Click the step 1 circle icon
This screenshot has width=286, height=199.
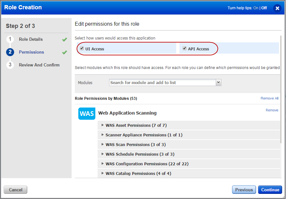click(x=10, y=39)
